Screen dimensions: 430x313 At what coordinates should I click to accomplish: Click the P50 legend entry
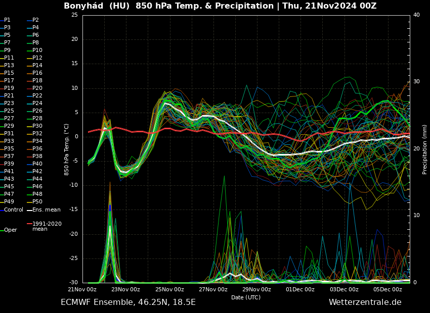point(37,202)
